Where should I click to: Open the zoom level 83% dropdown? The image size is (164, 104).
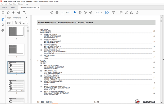(101, 12)
